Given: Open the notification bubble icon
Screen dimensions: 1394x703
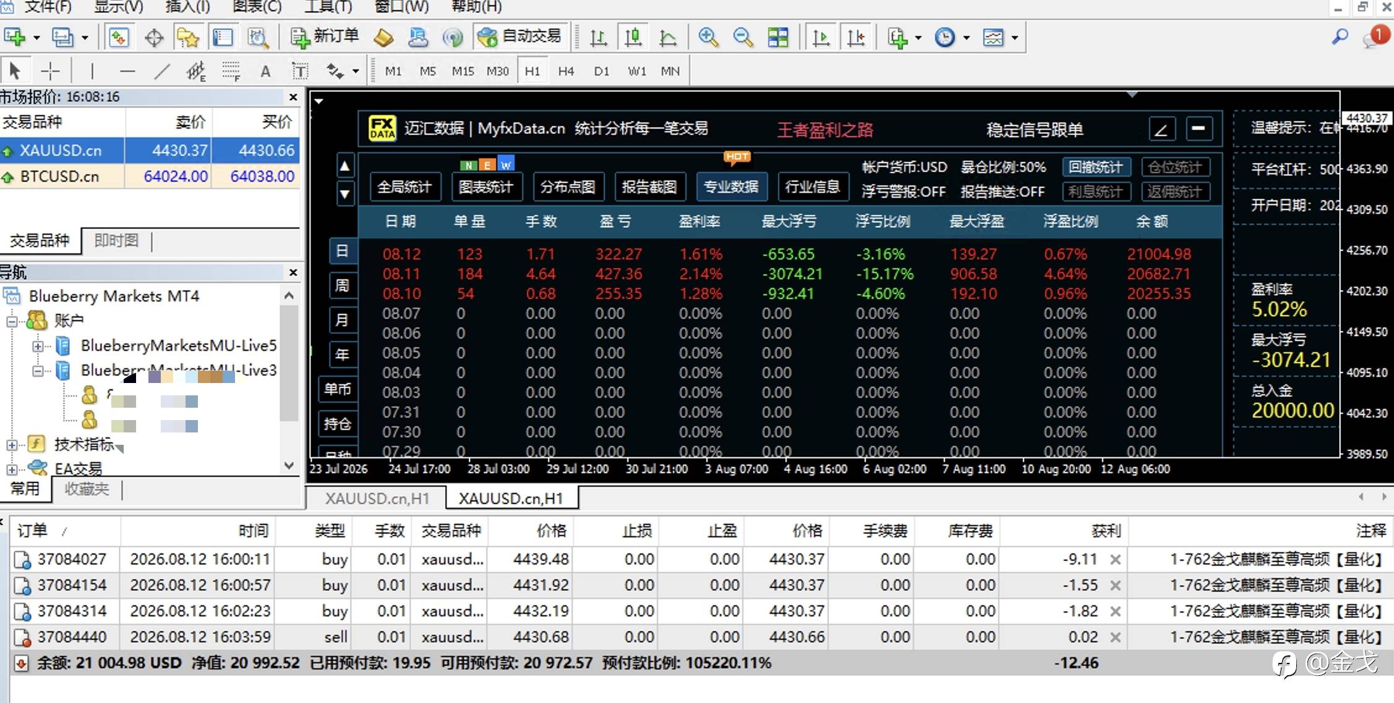Looking at the screenshot, I should coord(1375,36).
